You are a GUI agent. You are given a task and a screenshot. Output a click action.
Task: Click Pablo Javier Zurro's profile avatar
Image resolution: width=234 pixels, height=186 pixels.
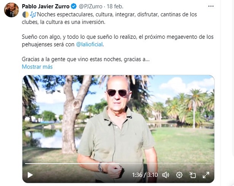[x=11, y=10]
